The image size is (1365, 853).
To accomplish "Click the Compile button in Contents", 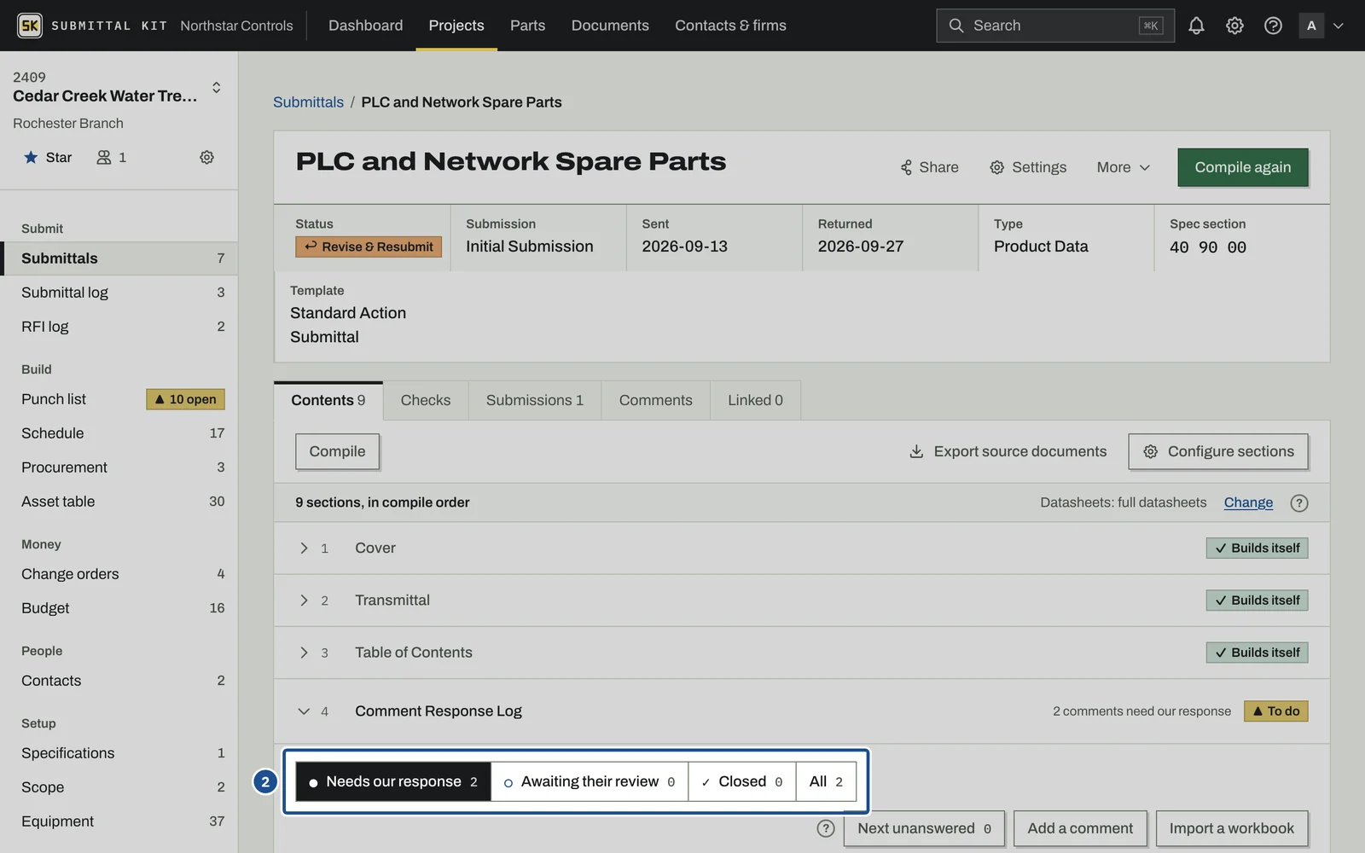I will pos(337,451).
